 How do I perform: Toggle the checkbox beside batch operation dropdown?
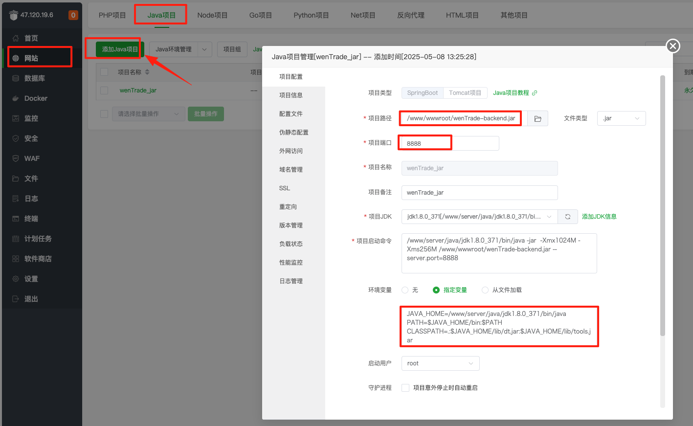pos(104,114)
